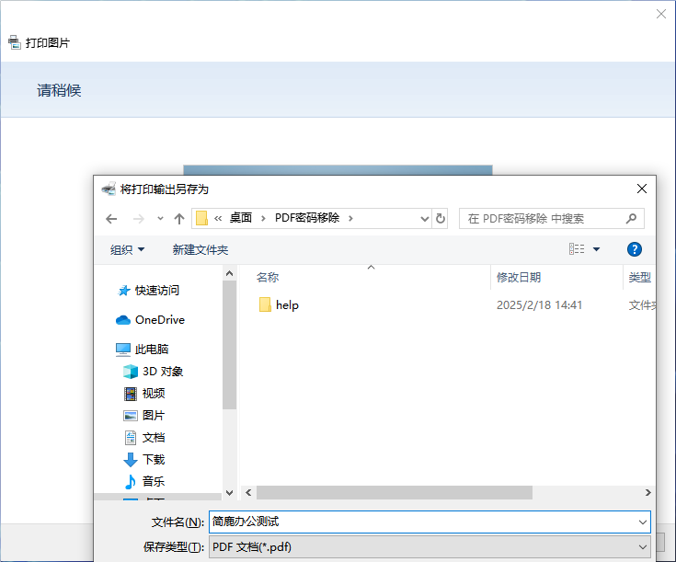Click the save dialog printer title icon
This screenshot has width=676, height=562.
click(x=109, y=189)
